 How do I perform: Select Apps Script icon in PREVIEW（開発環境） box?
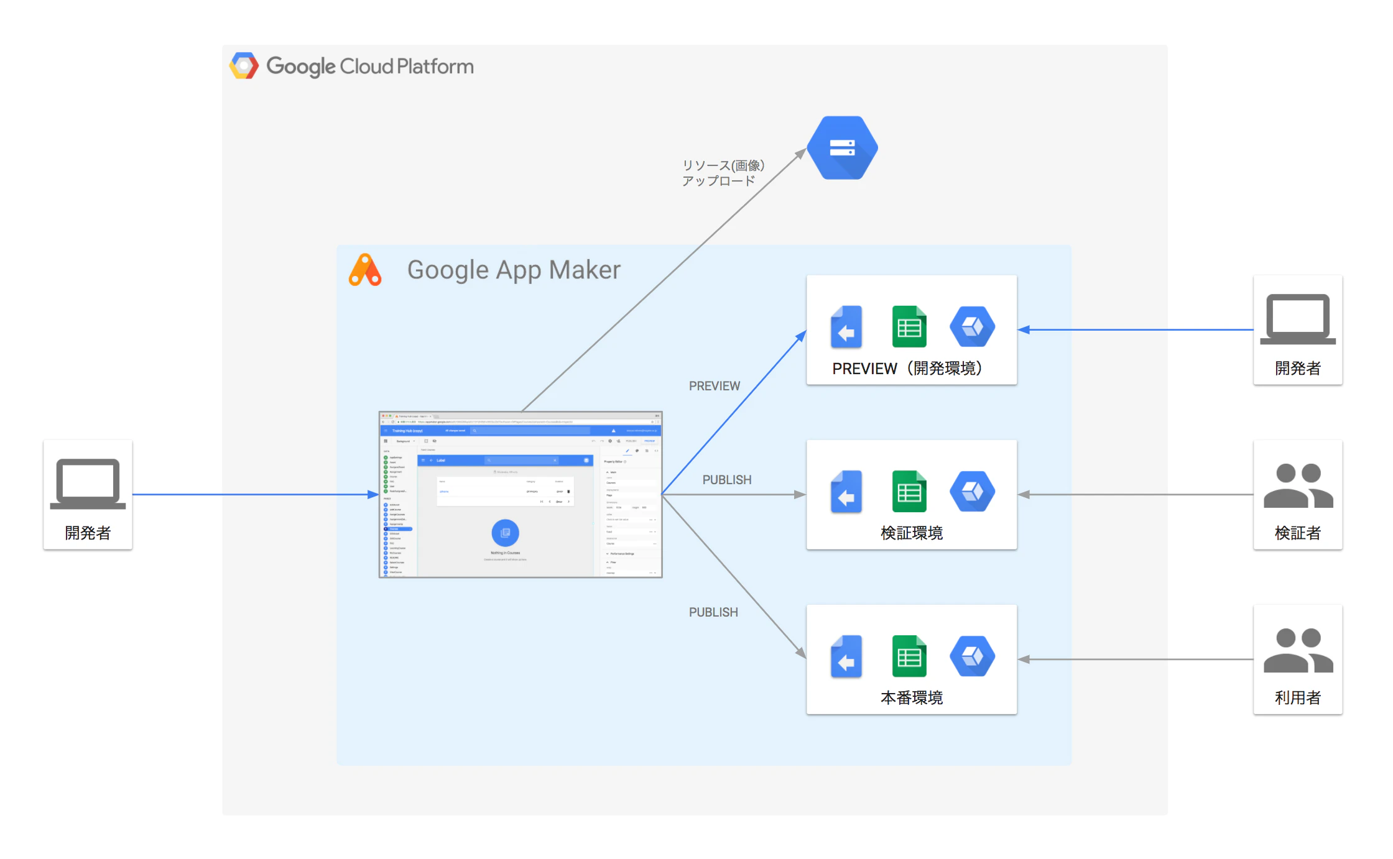[846, 327]
